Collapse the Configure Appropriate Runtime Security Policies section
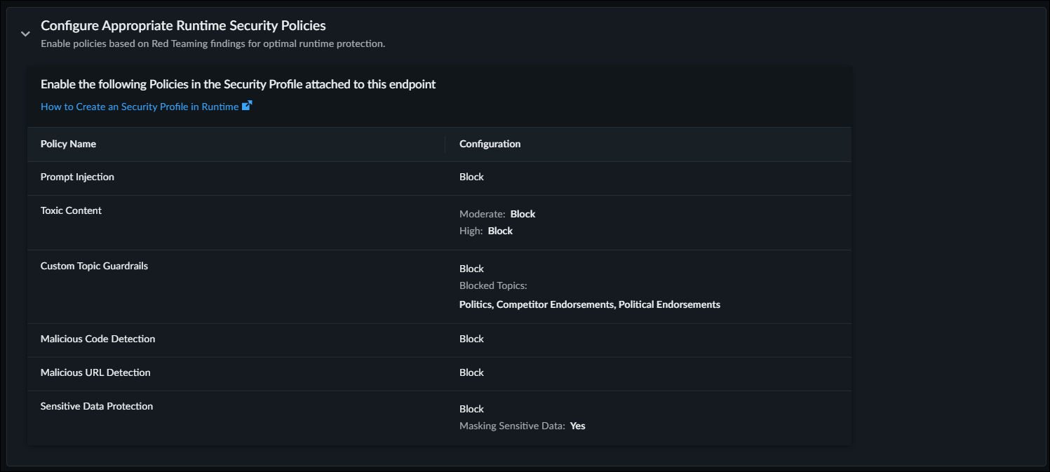Viewport: 1050px width, 472px height. (25, 34)
